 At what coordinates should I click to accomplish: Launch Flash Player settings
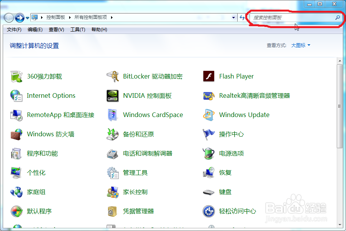[x=236, y=76]
